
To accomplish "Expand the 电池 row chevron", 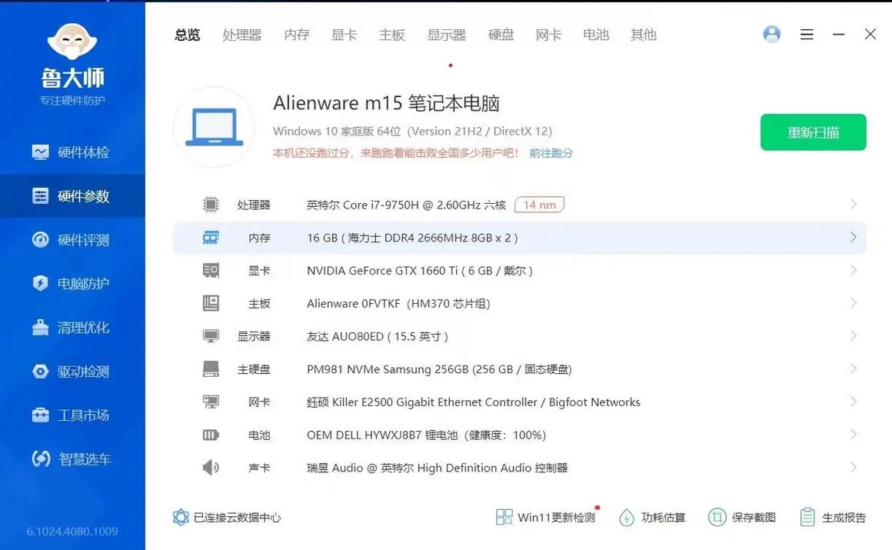I will click(854, 435).
